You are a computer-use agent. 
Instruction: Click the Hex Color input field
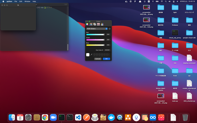click(x=107, y=50)
